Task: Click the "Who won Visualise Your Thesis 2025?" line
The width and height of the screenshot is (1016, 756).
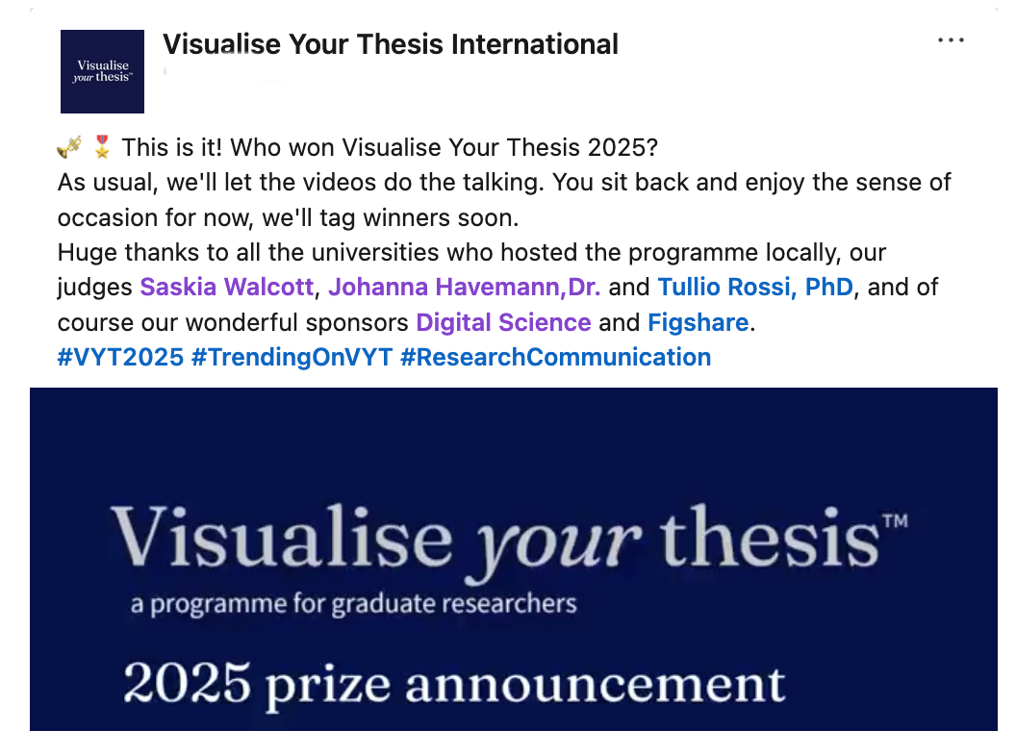Action: coord(389,149)
